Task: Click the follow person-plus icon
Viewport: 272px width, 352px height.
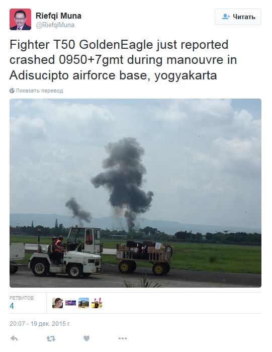Action: point(226,17)
